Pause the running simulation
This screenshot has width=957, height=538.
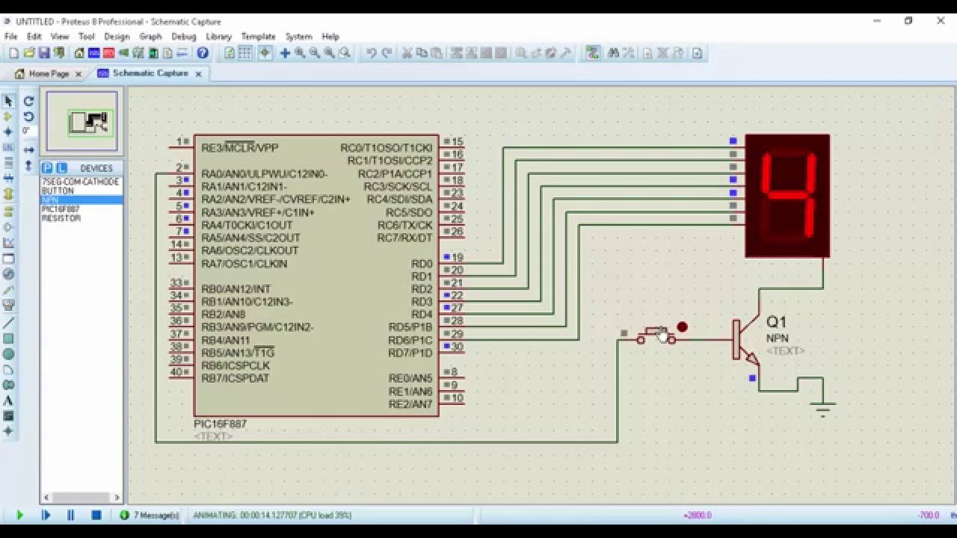tap(71, 515)
